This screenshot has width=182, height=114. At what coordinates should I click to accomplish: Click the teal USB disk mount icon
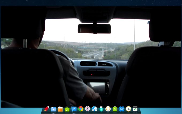(x=101, y=109)
